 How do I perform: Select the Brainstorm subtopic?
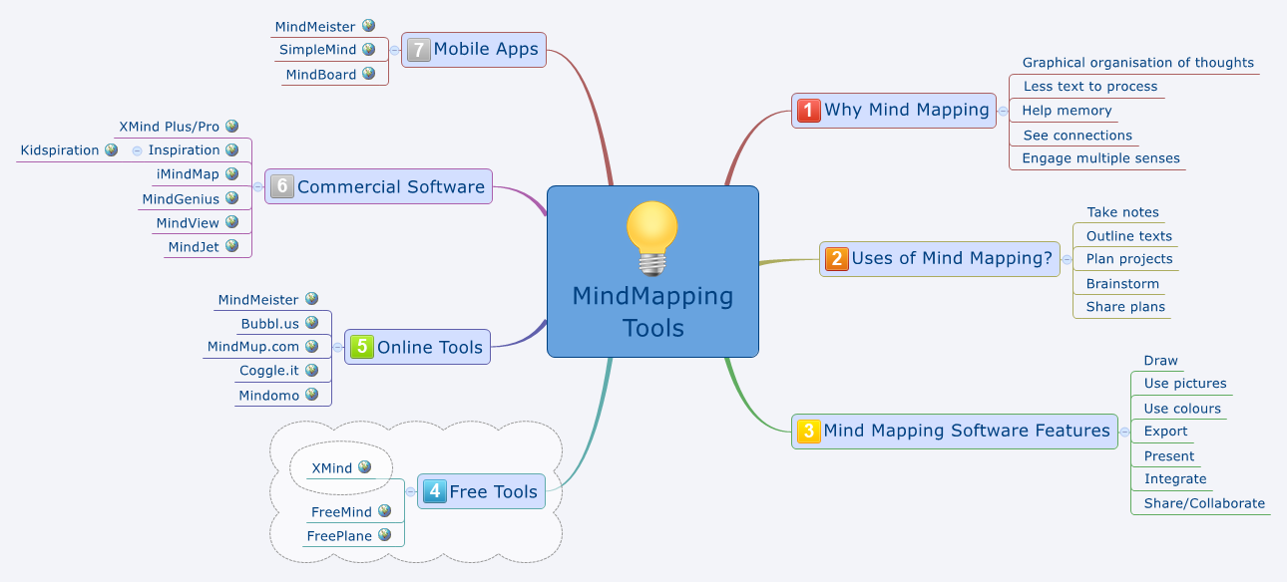coord(1121,284)
